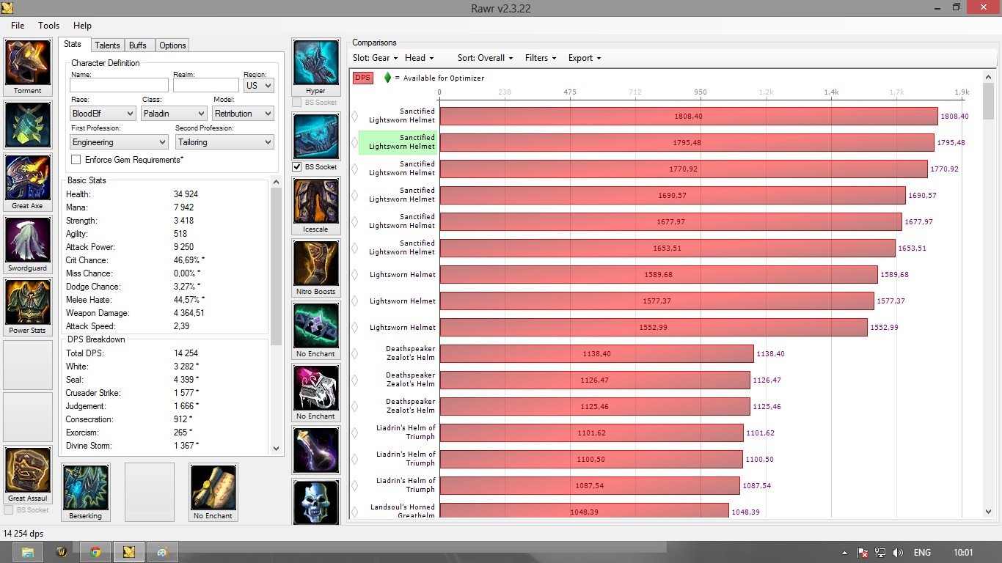
Task: Click the character Name input field
Action: [119, 86]
